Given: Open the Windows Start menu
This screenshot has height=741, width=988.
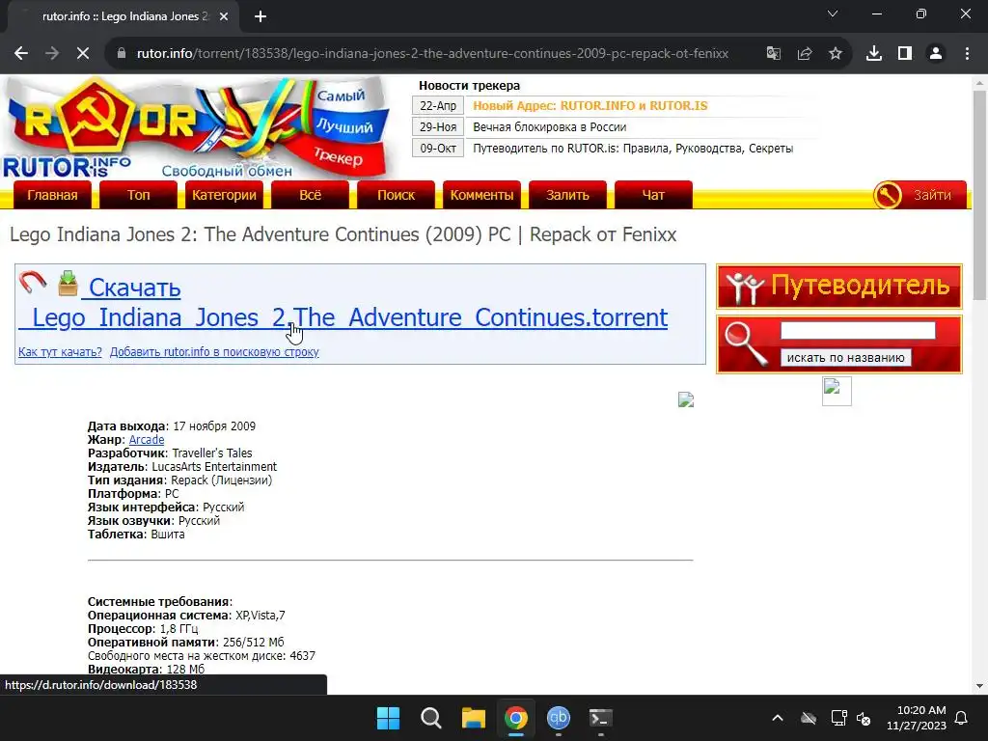Looking at the screenshot, I should 388,718.
